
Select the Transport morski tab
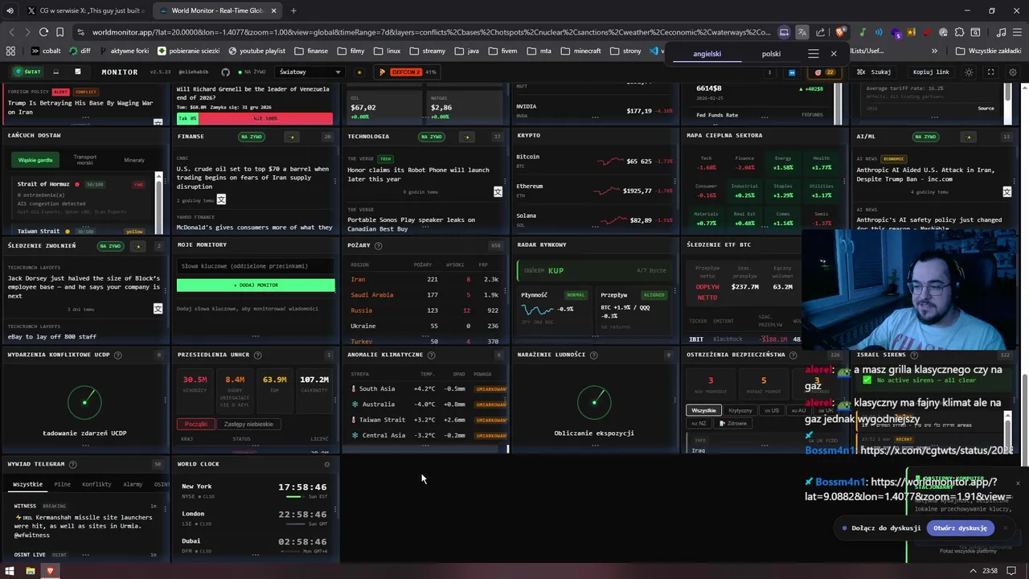(x=85, y=160)
